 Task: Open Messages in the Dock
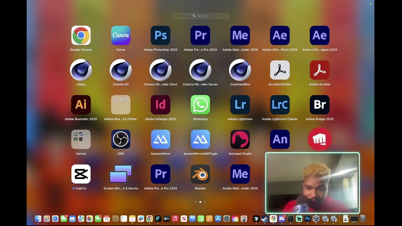click(64, 218)
